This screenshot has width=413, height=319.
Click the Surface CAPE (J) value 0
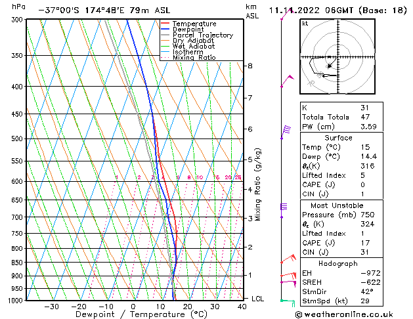click(x=362, y=184)
